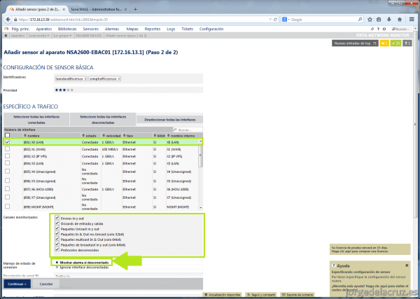Click Seleccione todas las interfaces conectadas
Screen dimensions: 420x299
(36, 120)
